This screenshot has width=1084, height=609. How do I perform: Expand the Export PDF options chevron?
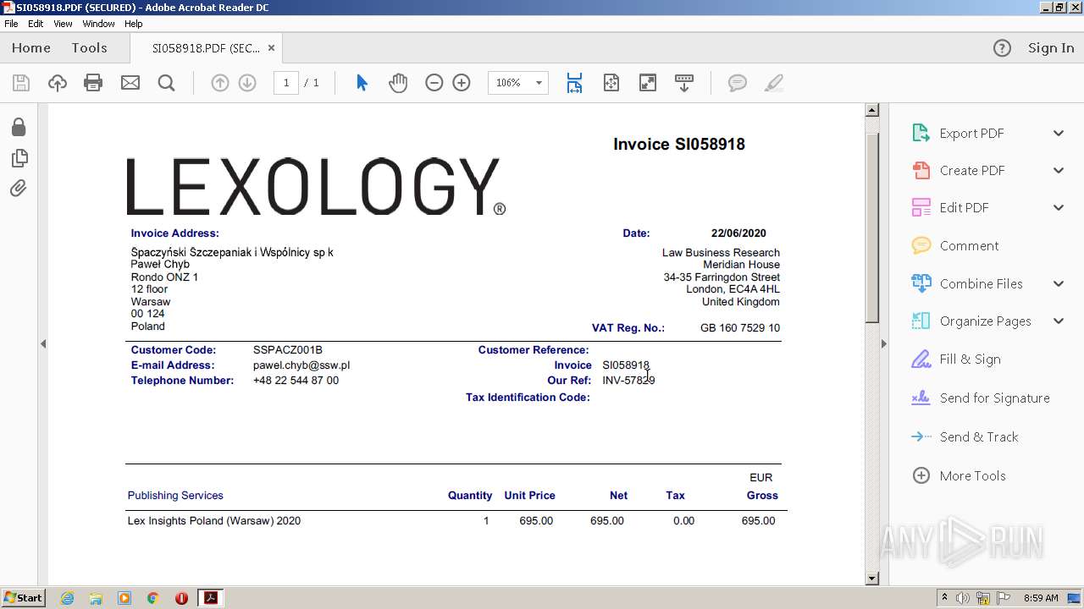pyautogui.click(x=1059, y=134)
